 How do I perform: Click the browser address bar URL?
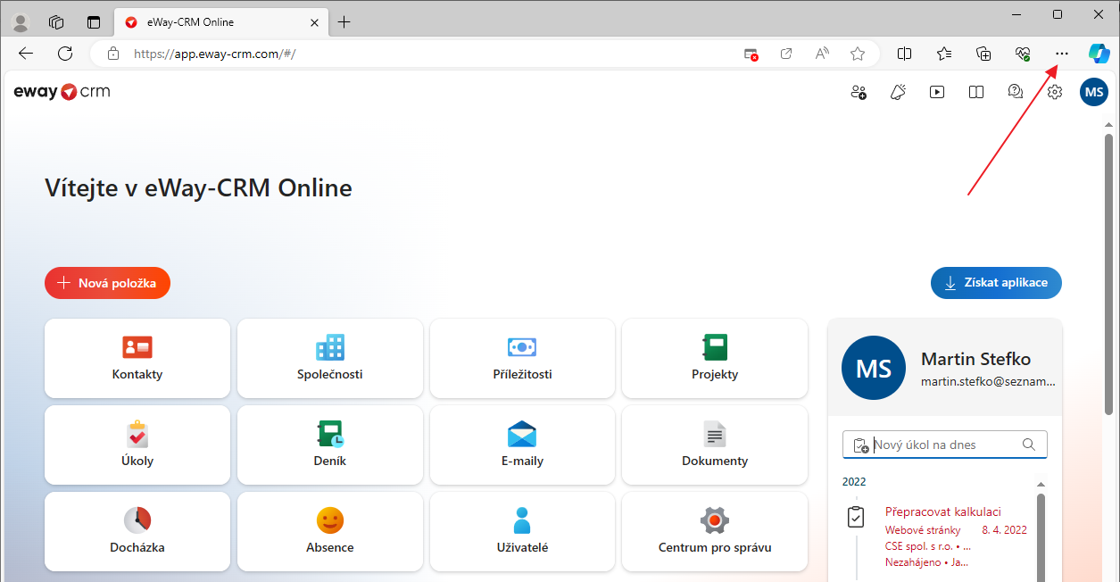point(214,54)
